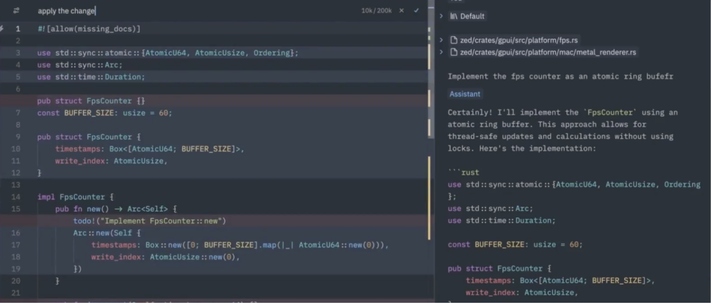Confirm the inline assist with the checkmark icon
Viewport: 711px width, 303px height.
pos(417,10)
